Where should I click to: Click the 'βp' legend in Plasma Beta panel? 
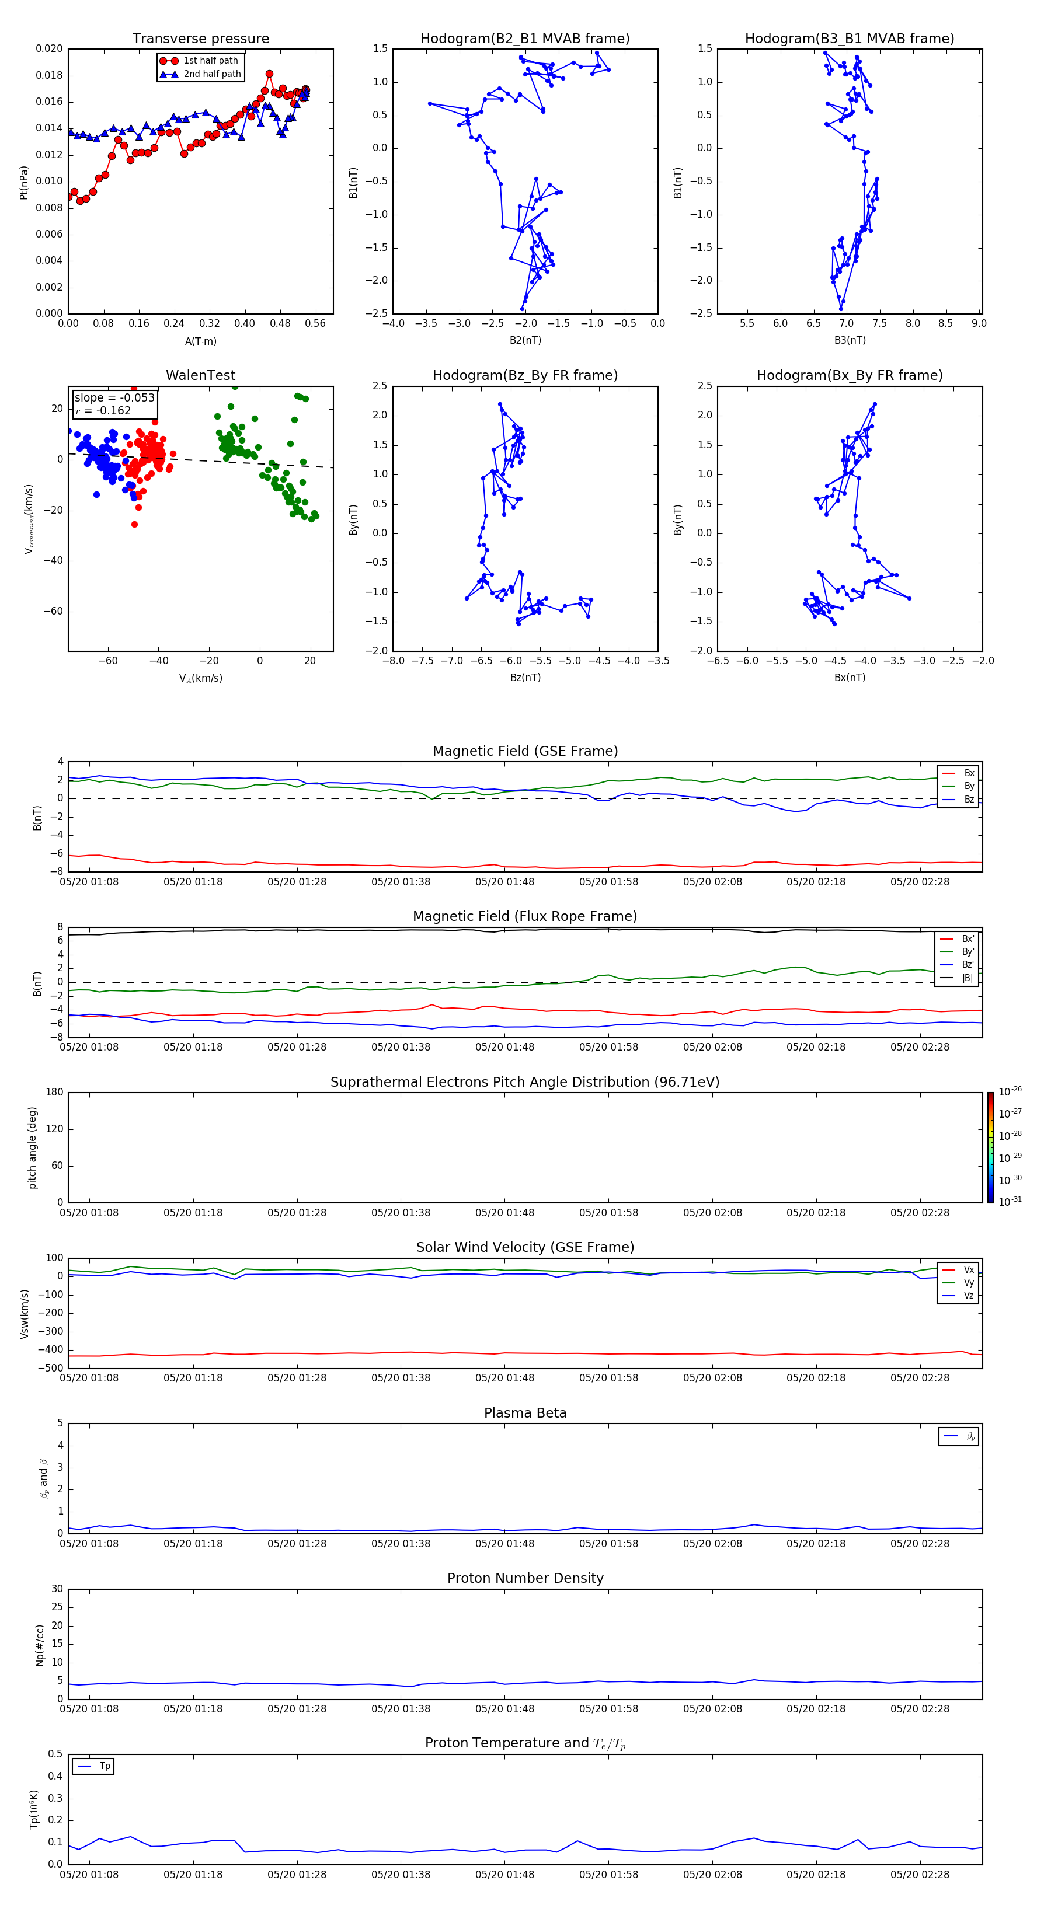coord(959,1436)
